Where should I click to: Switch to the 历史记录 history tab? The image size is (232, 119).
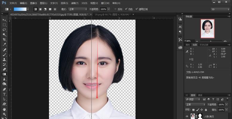pyautogui.click(x=204, y=45)
